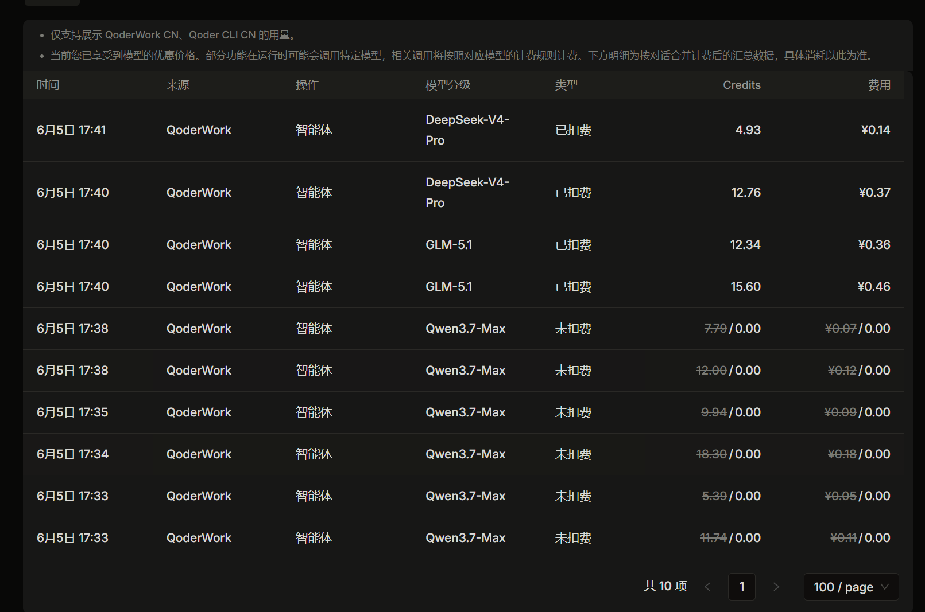Viewport: 925px width, 612px height.
Task: Click the struck-through 7.79 / 0.00 credits
Action: pos(733,329)
